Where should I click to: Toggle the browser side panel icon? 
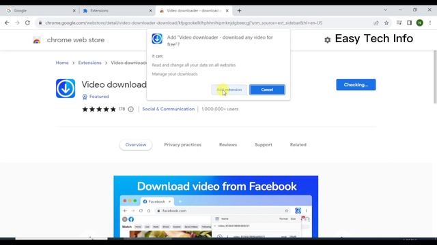[x=409, y=22]
